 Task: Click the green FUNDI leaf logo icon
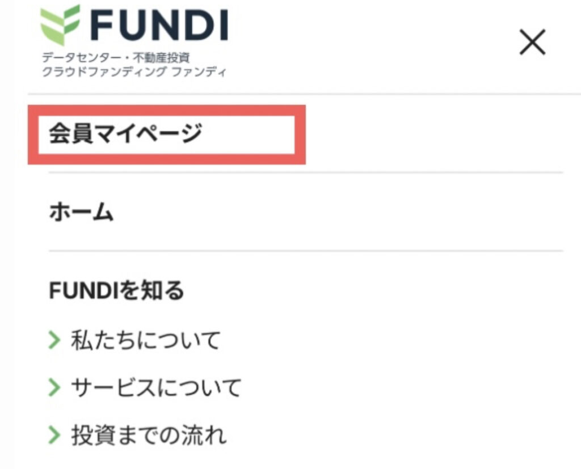[60, 25]
